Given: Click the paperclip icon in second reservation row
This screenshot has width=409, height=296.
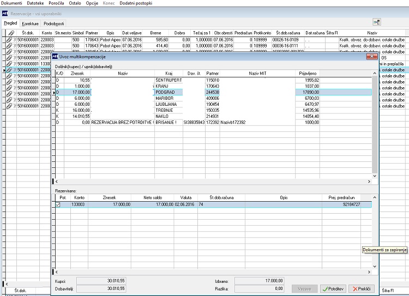Looking at the screenshot, I should [9, 46].
